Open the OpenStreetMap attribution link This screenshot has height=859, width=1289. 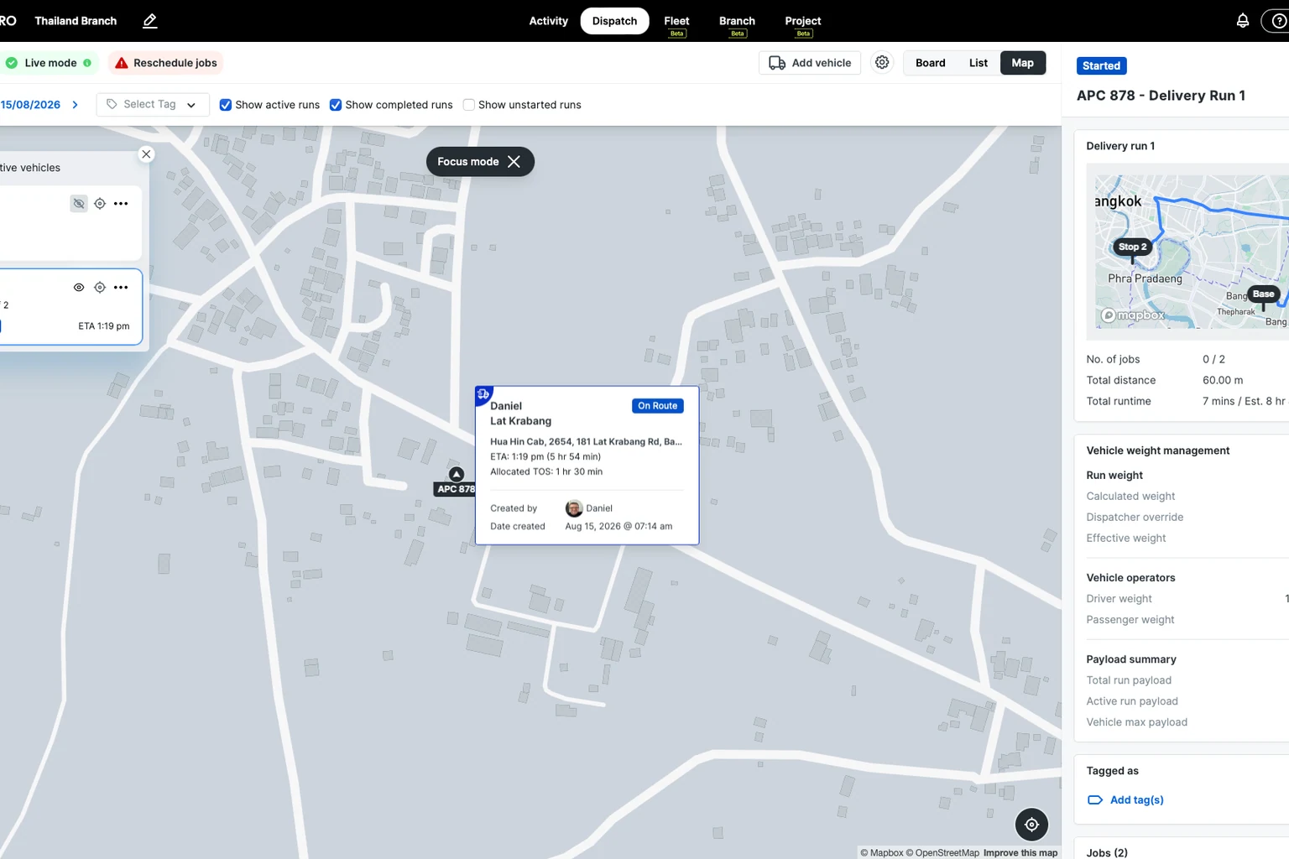pos(942,853)
